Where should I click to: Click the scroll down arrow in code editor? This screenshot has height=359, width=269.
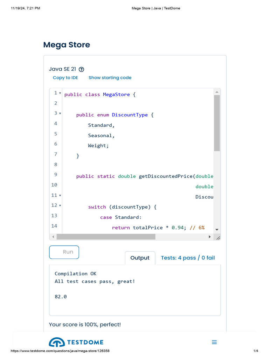217,229
